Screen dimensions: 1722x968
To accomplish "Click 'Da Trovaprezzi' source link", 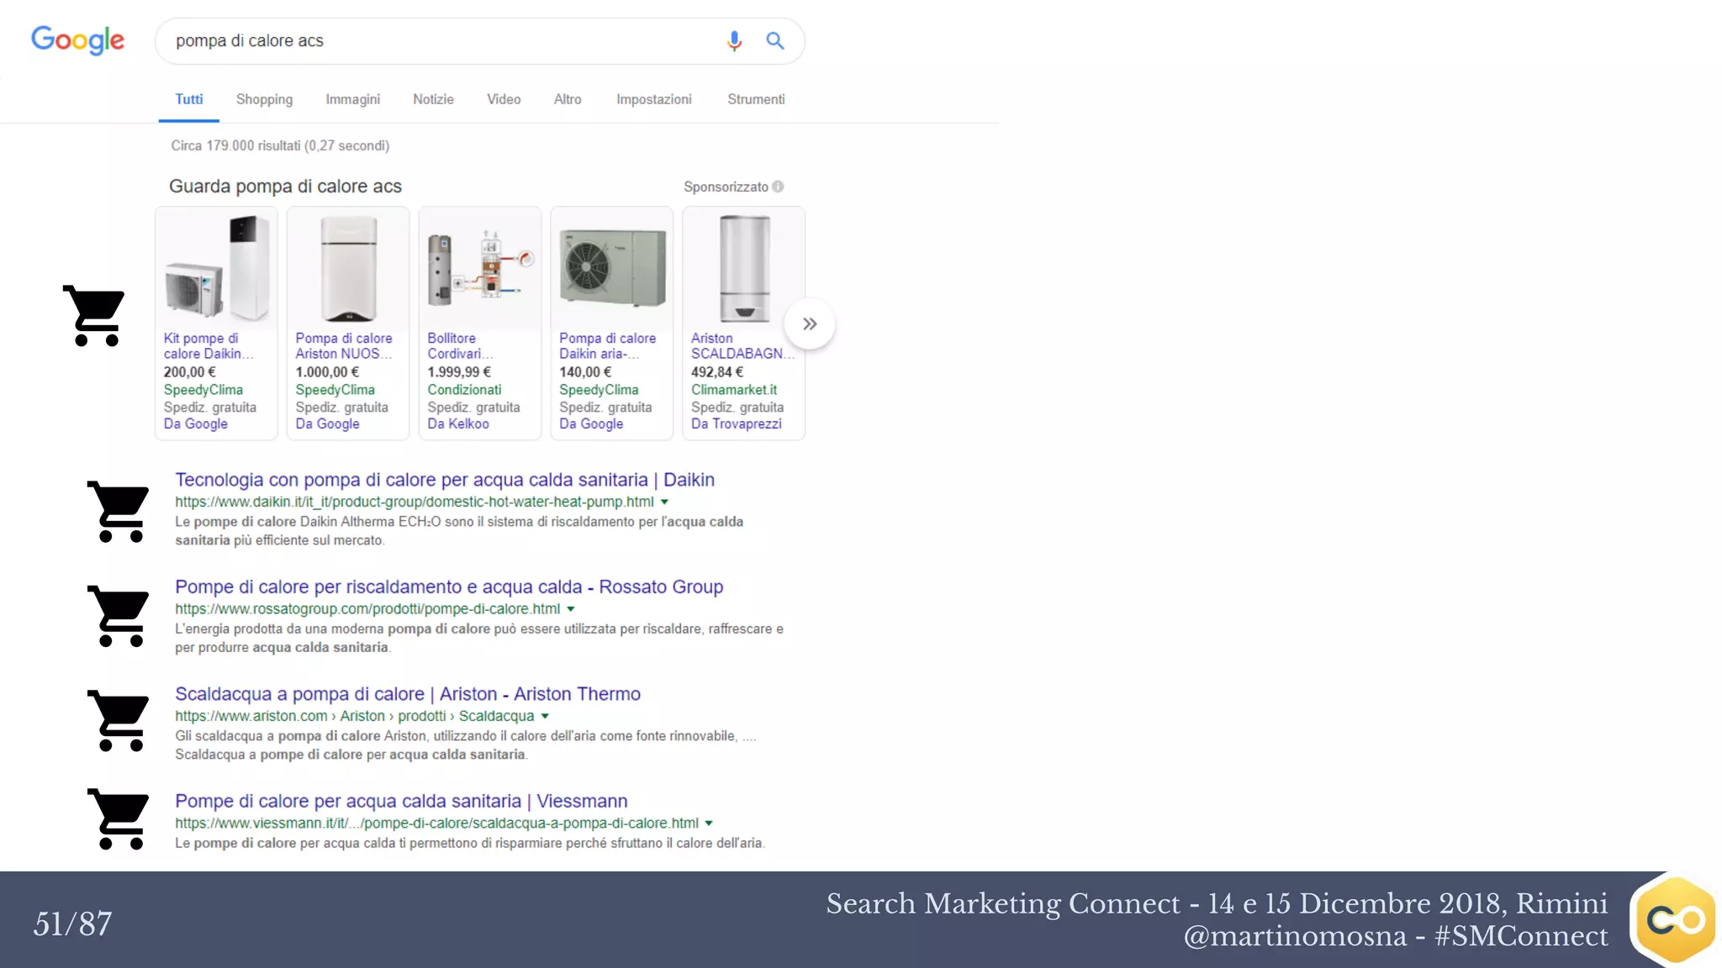I will [737, 423].
